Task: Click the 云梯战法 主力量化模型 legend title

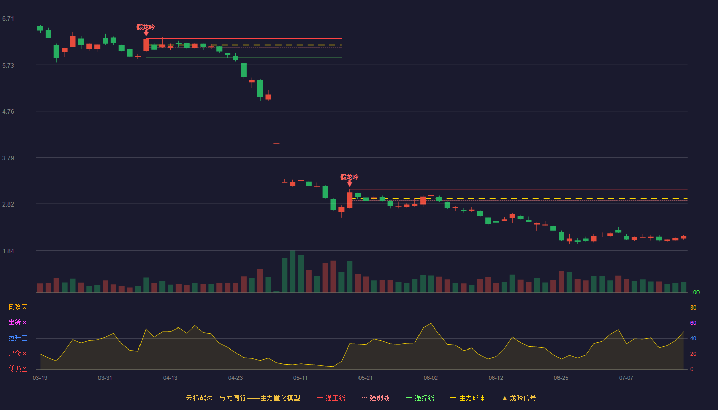Action: pos(243,398)
